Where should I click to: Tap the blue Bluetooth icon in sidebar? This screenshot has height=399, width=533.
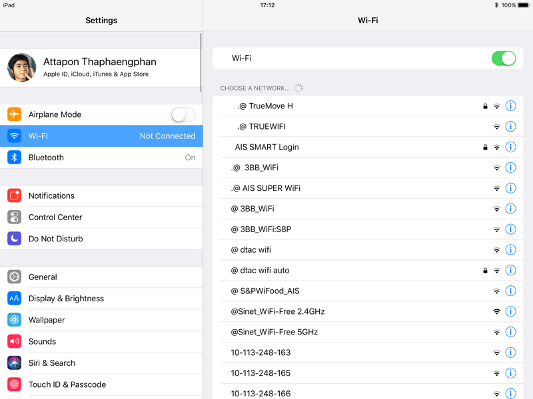[15, 158]
